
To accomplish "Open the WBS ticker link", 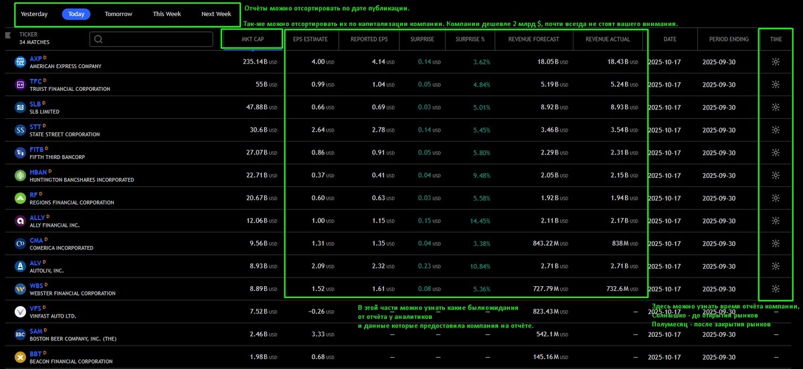I will tap(36, 286).
